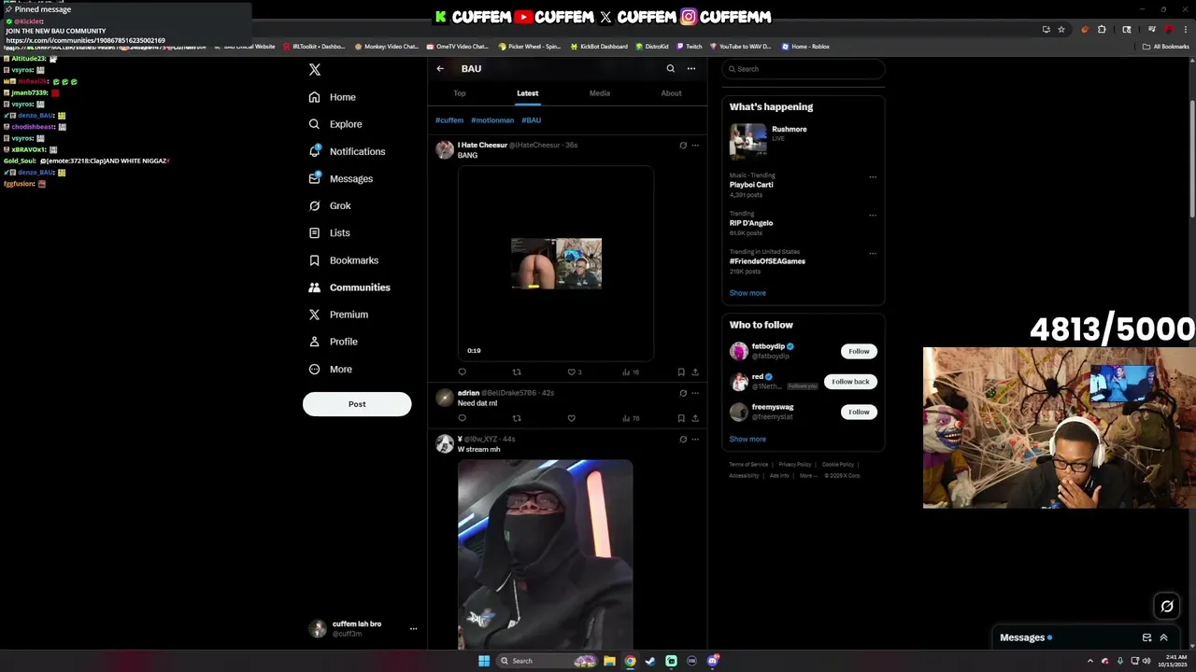This screenshot has height=672, width=1196.
Task: Open All Bookmarks folder
Action: tap(1166, 47)
